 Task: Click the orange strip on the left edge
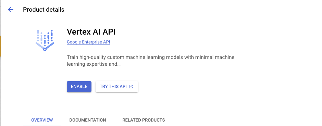(0, 46)
